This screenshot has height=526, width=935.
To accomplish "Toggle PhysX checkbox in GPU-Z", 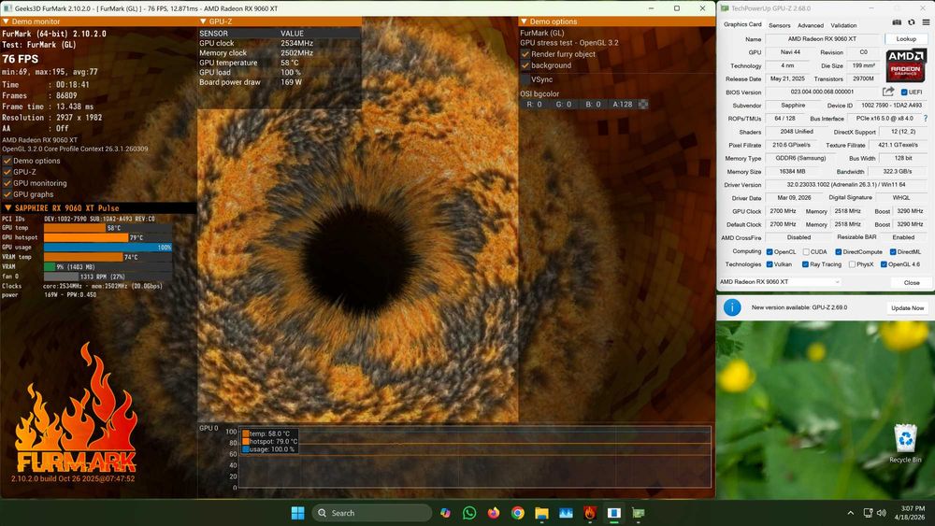I will (x=852, y=264).
